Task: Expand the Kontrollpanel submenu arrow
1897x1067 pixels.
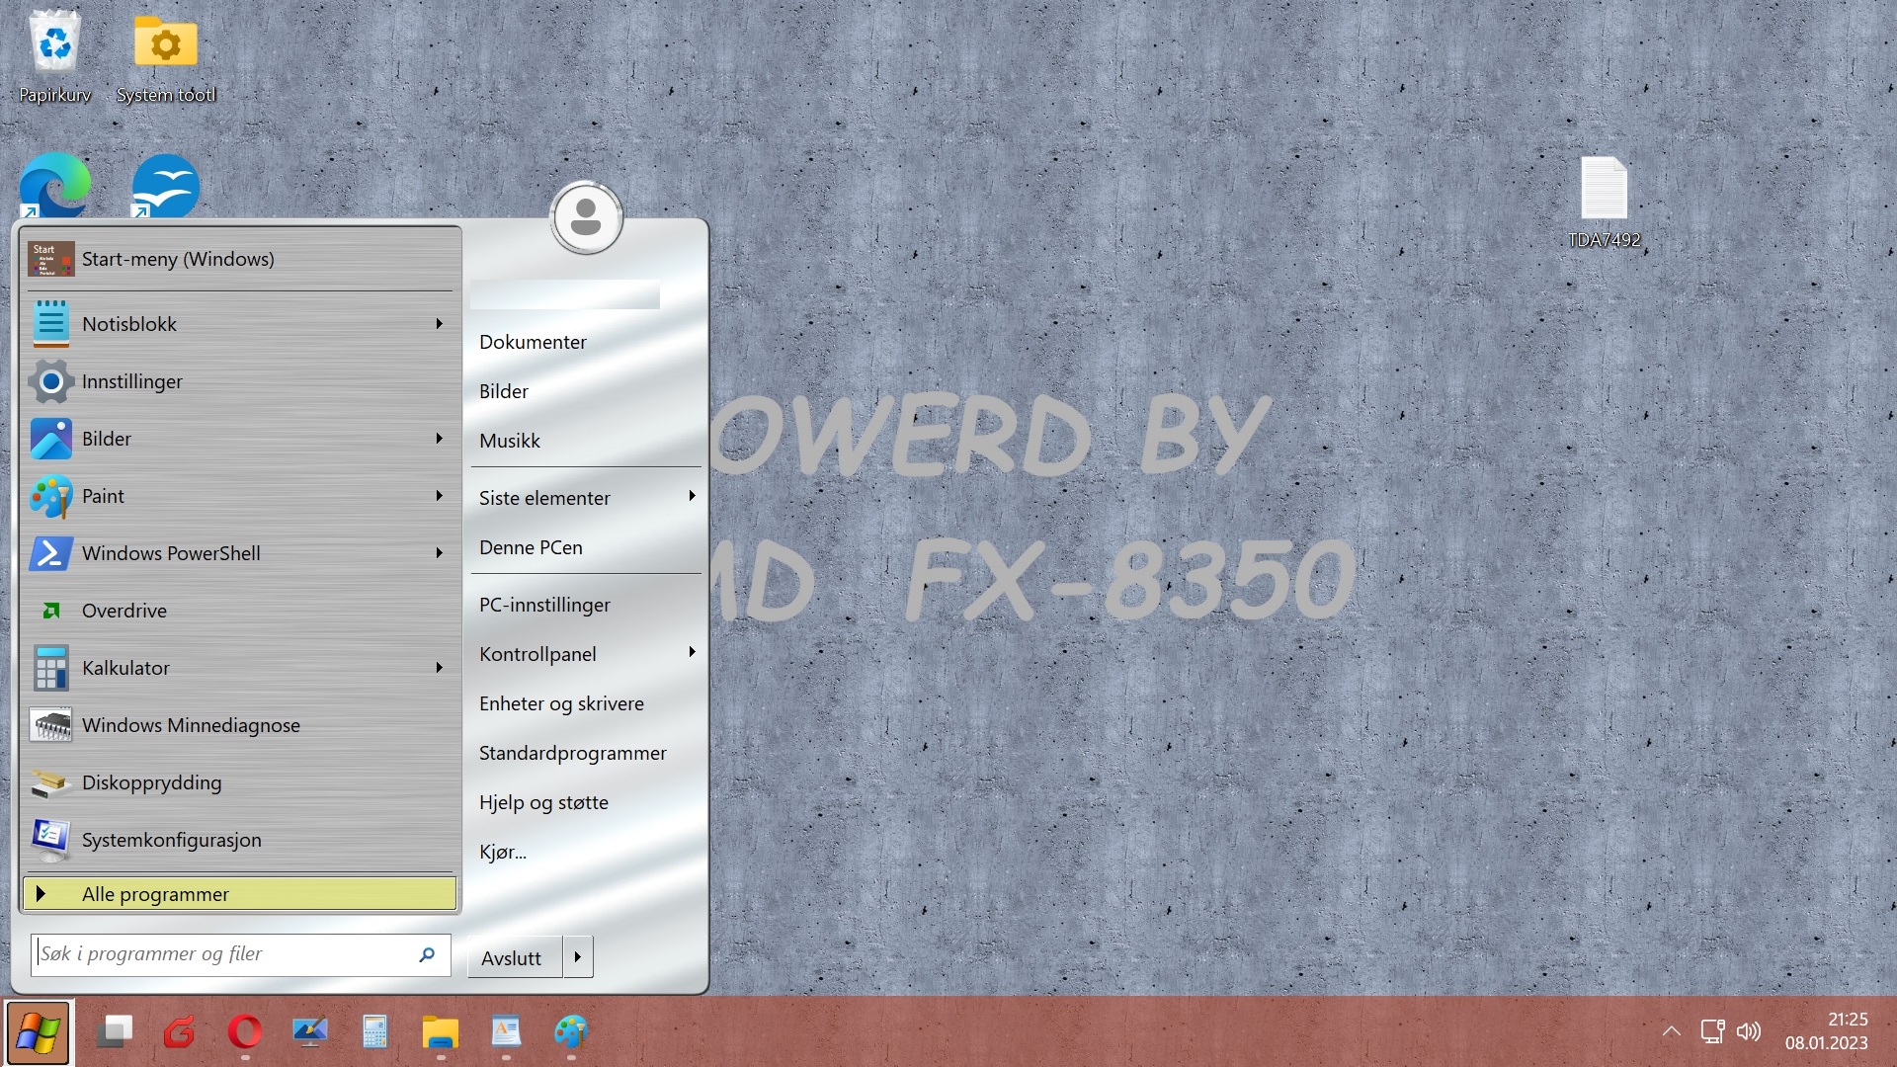Action: point(692,653)
